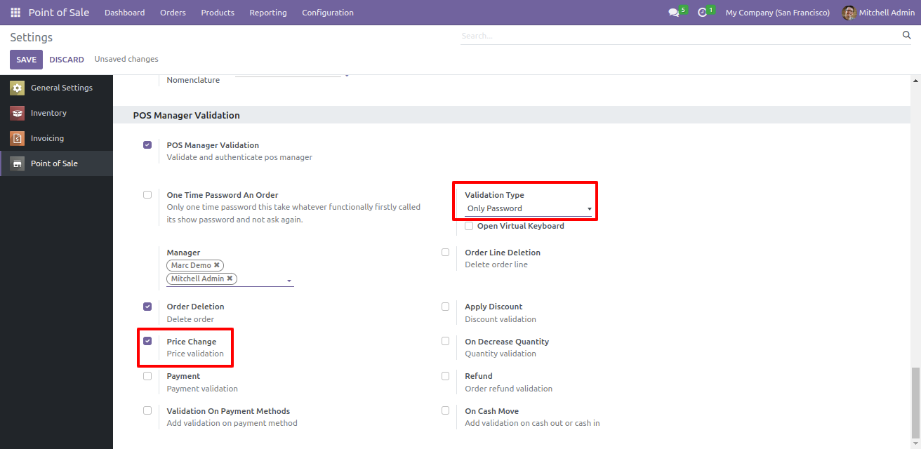Select the Inventory sidebar icon

coord(17,113)
